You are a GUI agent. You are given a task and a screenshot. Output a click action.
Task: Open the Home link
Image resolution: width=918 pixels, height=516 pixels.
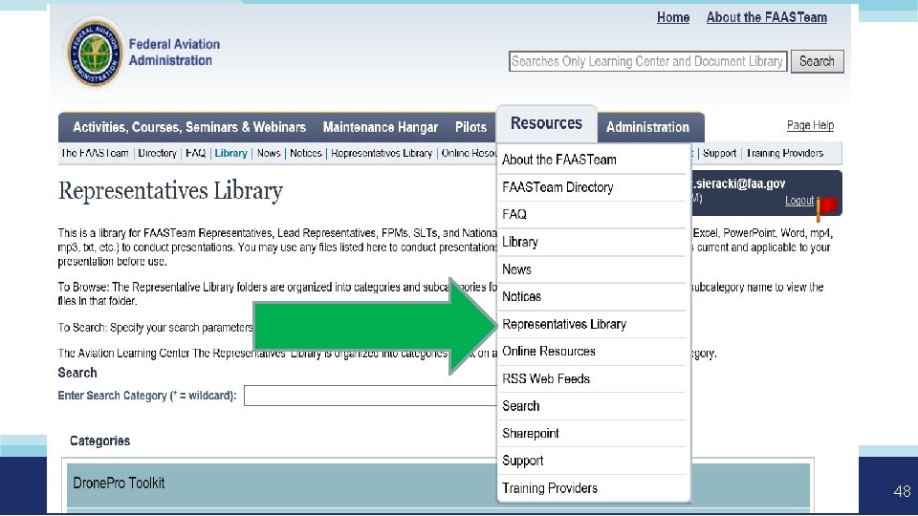tap(672, 17)
